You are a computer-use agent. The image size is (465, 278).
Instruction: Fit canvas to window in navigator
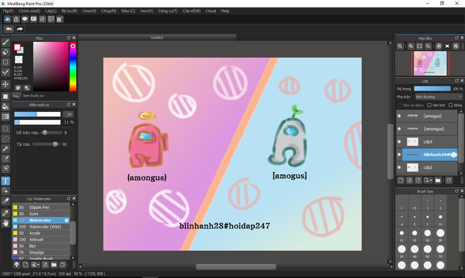(x=419, y=46)
